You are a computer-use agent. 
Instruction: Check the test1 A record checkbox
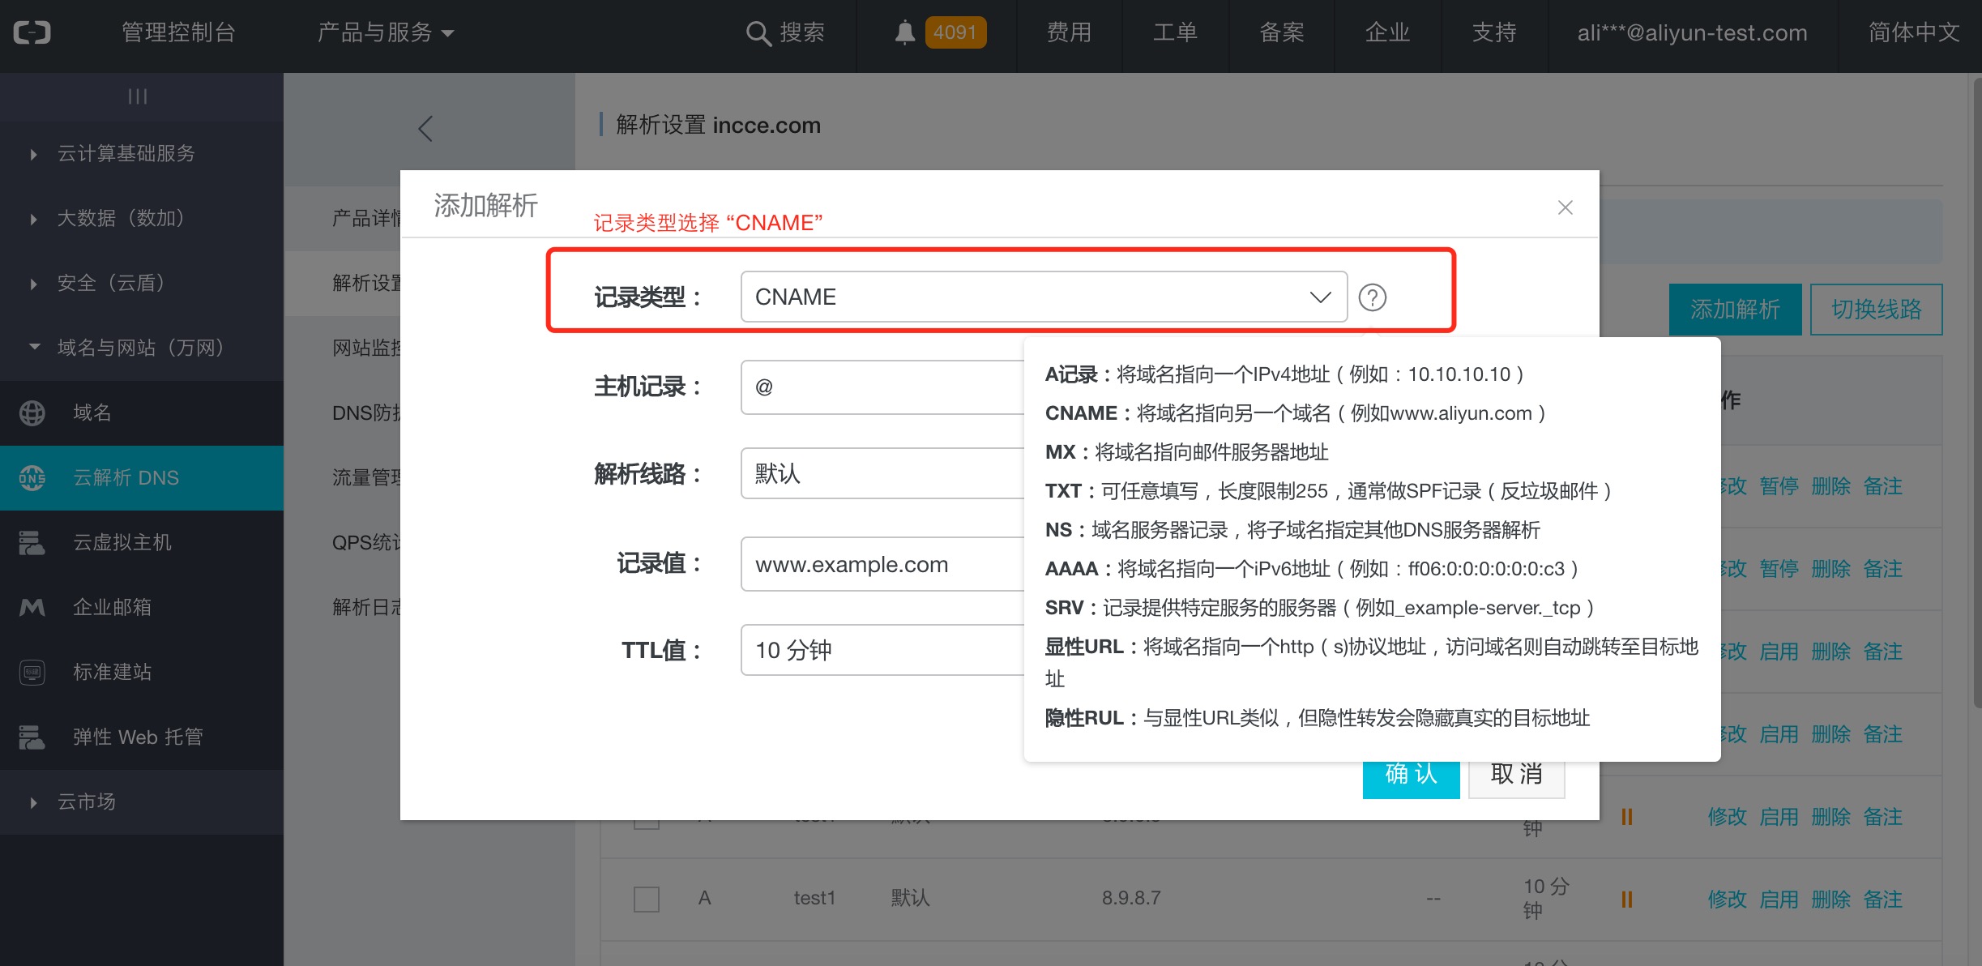(x=646, y=899)
